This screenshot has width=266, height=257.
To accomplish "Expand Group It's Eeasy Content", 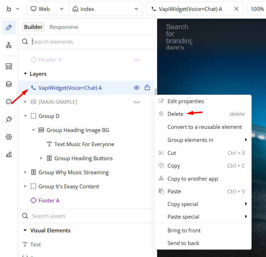I will point(25,186).
